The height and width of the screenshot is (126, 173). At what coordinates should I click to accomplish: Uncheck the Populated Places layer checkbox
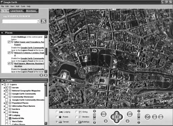[6, 103]
